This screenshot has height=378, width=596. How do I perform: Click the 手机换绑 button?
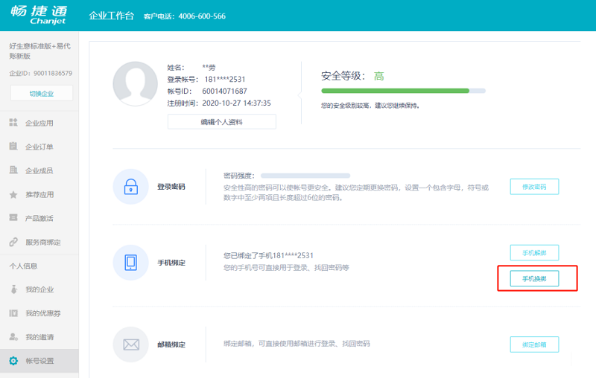(x=534, y=278)
